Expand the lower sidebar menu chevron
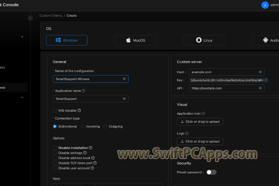The image size is (279, 186). (x=22, y=98)
